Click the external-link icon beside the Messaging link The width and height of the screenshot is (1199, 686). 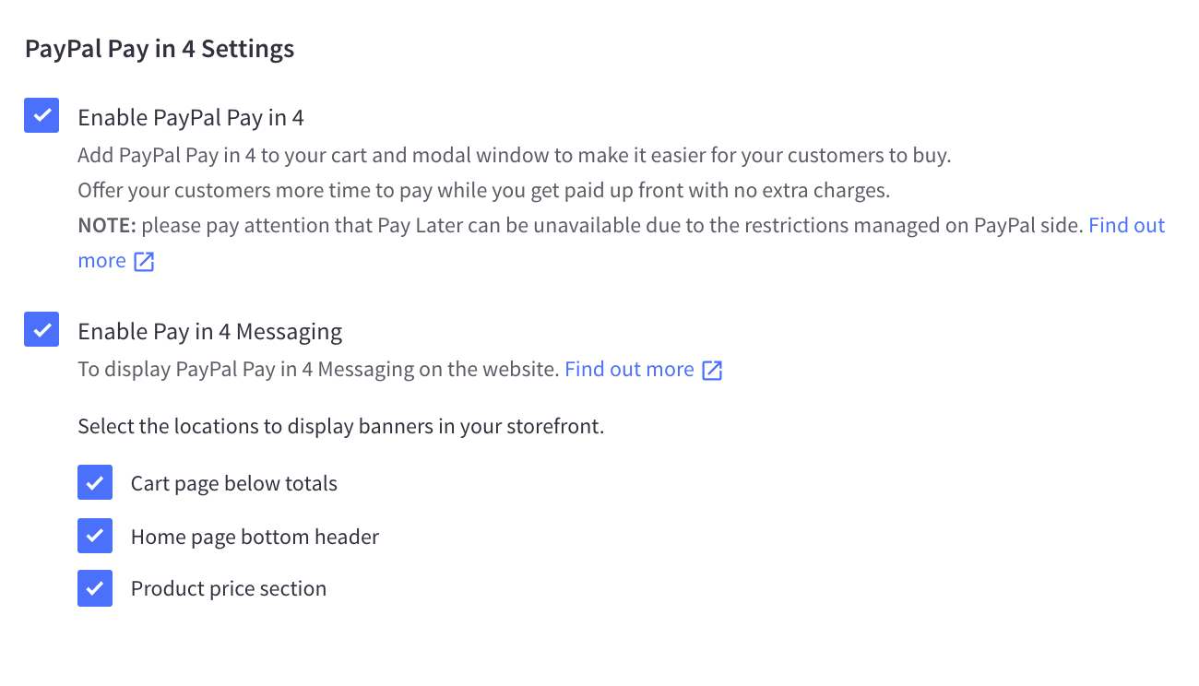click(712, 371)
